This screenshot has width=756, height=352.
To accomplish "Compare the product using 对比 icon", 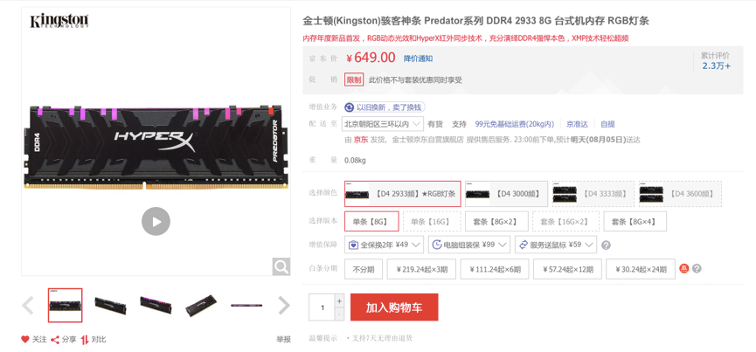I will click(x=85, y=340).
